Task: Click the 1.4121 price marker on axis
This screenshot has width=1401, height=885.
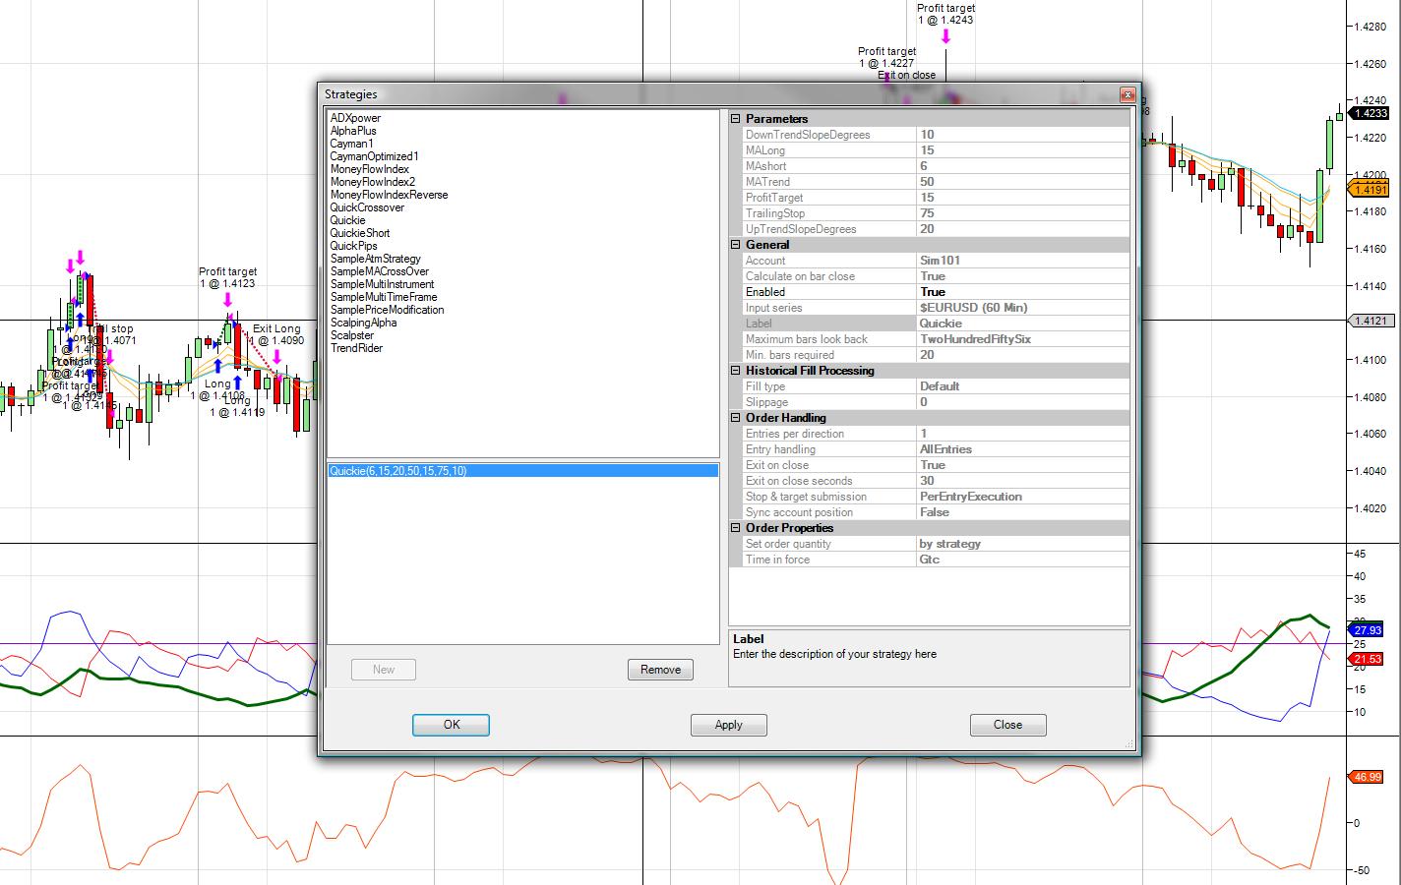Action: [x=1369, y=321]
